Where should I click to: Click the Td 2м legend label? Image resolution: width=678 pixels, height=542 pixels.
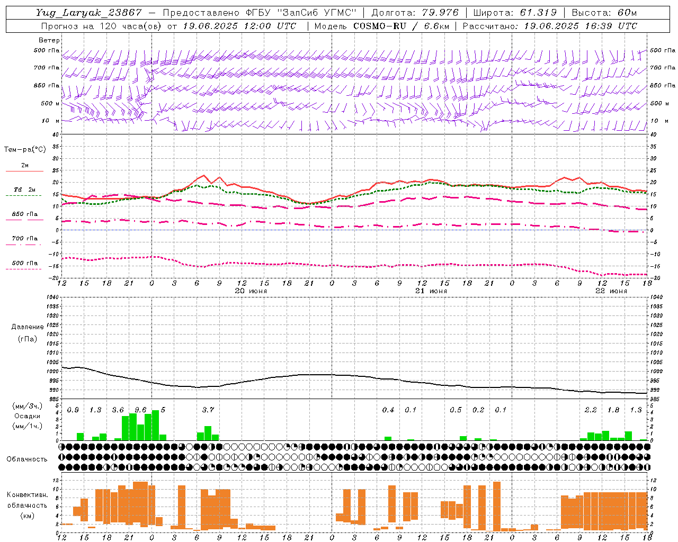[x=24, y=189]
